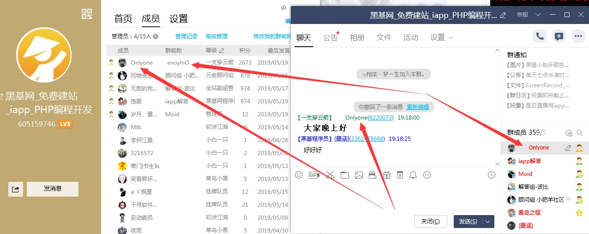Open the 【群日历】 notice entry
The width and height of the screenshot is (589, 234).
(x=539, y=96)
